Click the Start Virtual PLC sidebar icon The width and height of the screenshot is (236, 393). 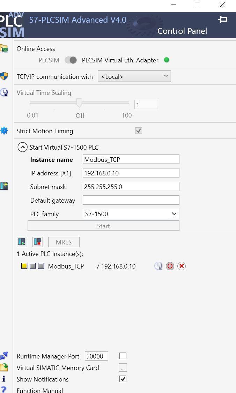tap(4, 186)
